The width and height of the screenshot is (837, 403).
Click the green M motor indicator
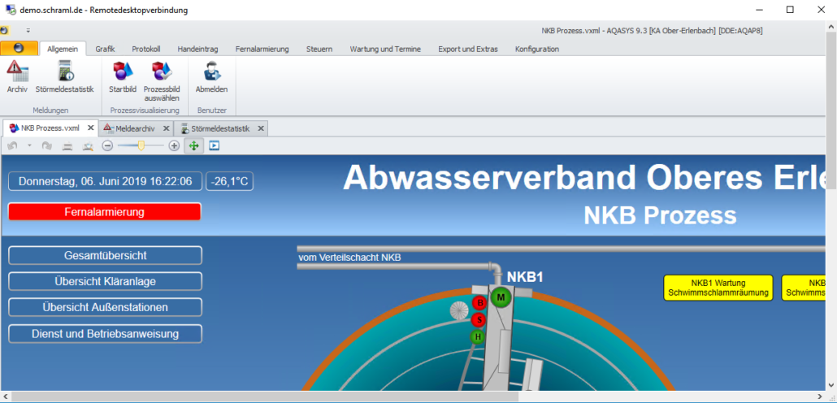click(x=501, y=297)
